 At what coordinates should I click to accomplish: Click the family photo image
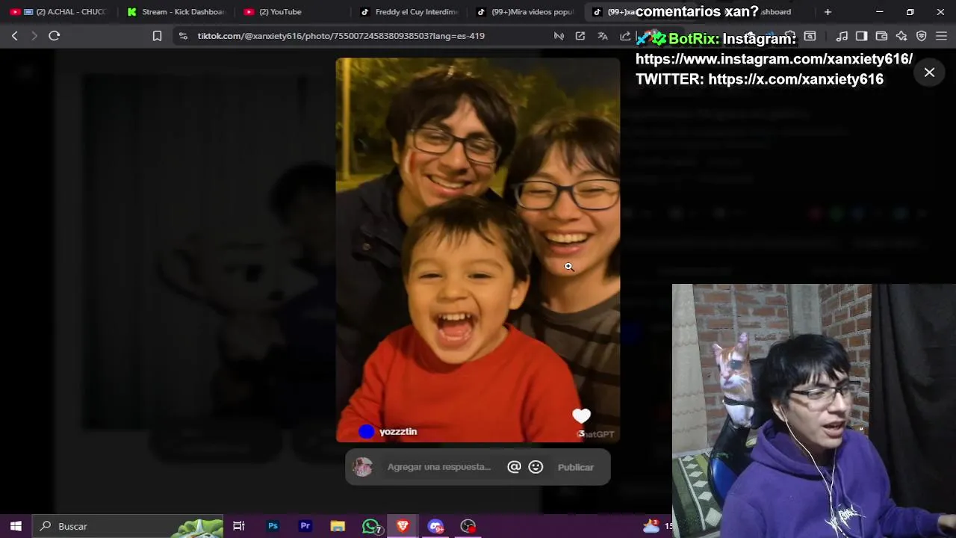[478, 250]
